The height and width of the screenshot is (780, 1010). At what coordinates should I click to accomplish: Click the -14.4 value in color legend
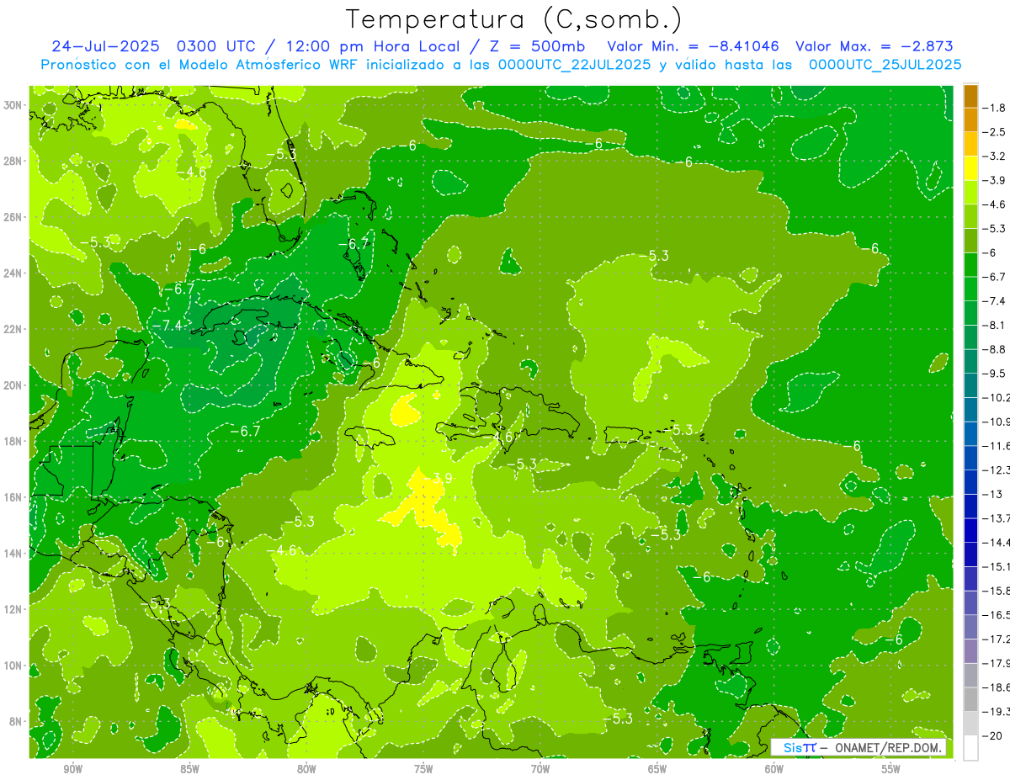pyautogui.click(x=997, y=542)
